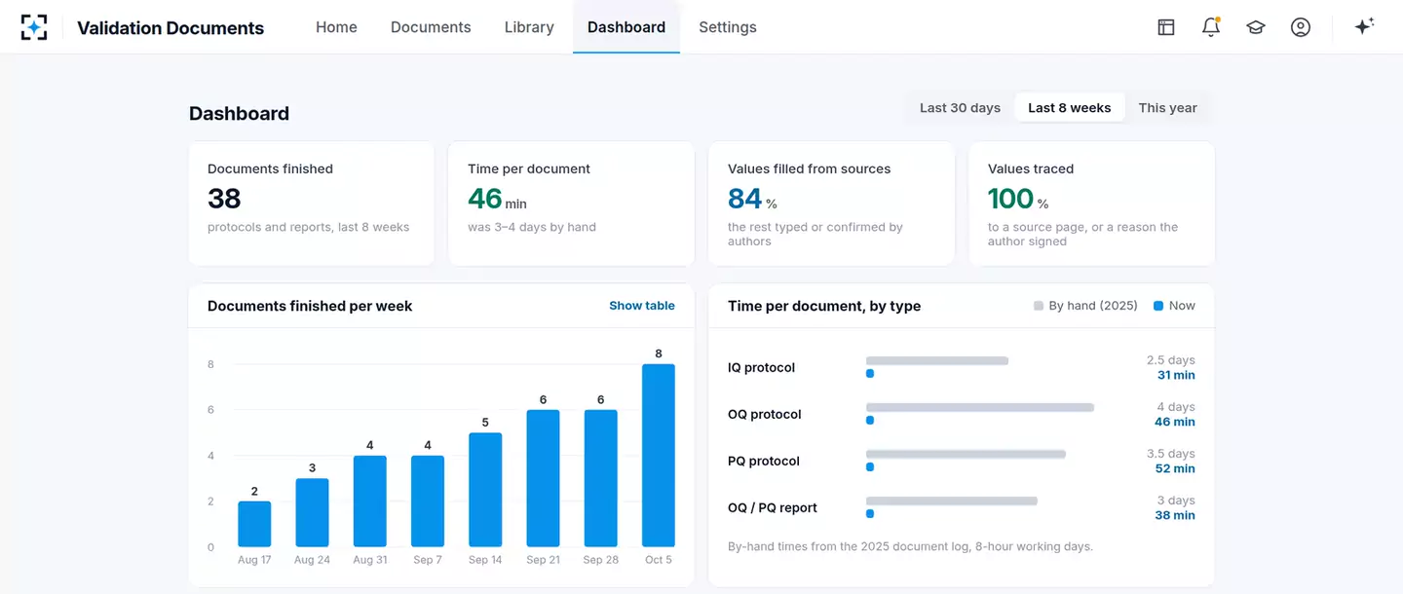Viewport: 1403px width, 594px height.
Task: Select the Last 8 weeks range
Action: 1070,108
